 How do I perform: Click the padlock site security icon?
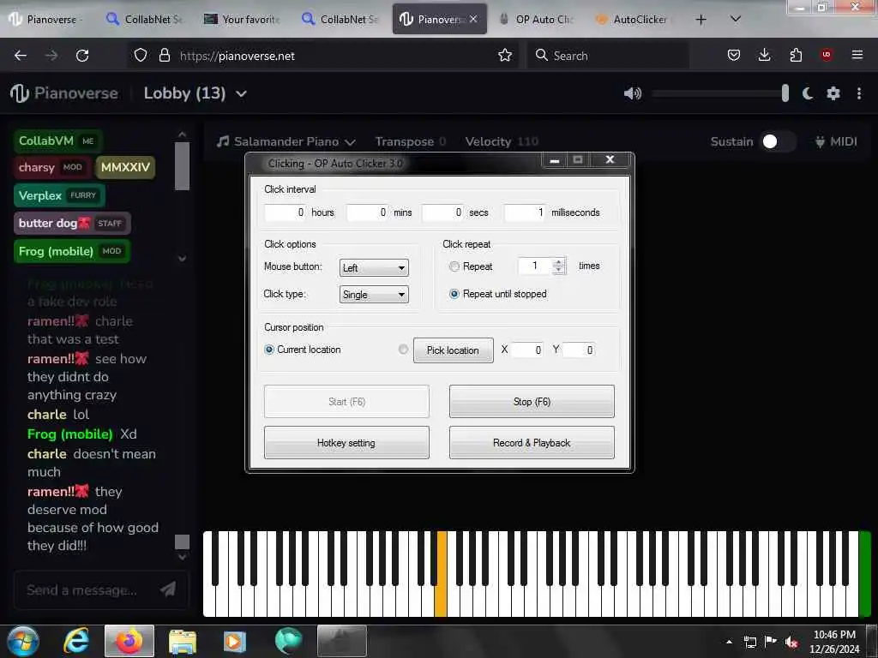pos(164,56)
